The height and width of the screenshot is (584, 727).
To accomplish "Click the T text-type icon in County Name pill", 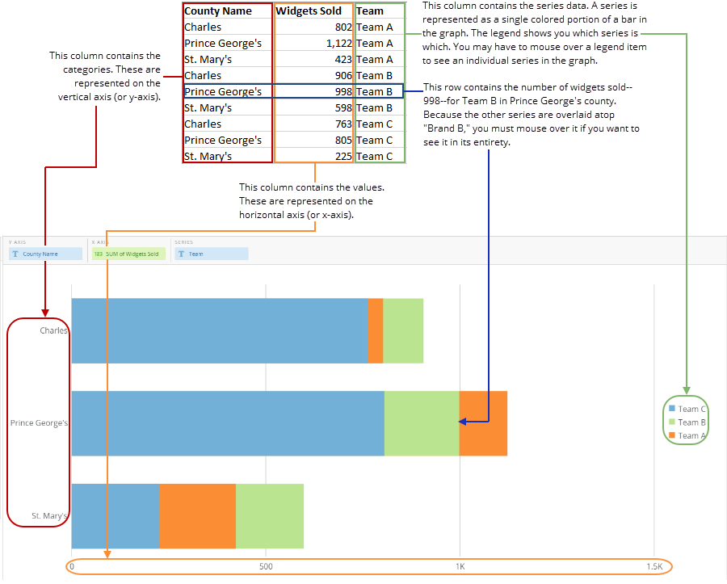I will coord(15,253).
